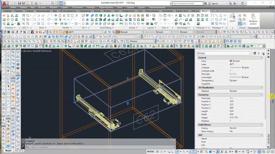
Task: Click the Выбрать режим touch-mode button
Action: coord(253,19)
